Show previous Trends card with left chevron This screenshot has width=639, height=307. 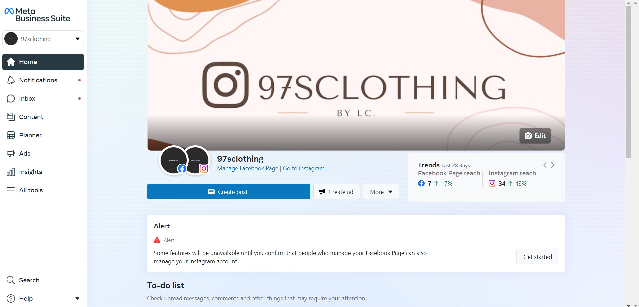point(545,165)
